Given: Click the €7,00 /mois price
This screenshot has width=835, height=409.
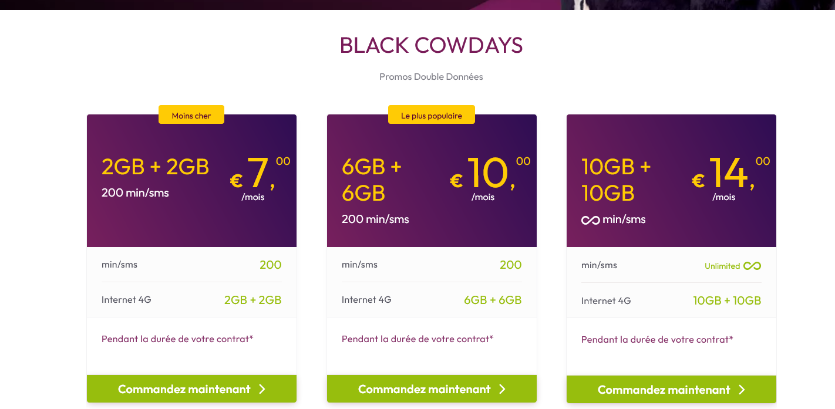Looking at the screenshot, I should (x=259, y=177).
